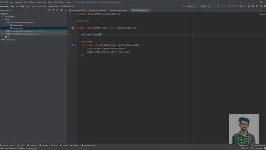266x150 pixels.
Task: Open the Terminal tool window
Action: [x=44, y=145]
